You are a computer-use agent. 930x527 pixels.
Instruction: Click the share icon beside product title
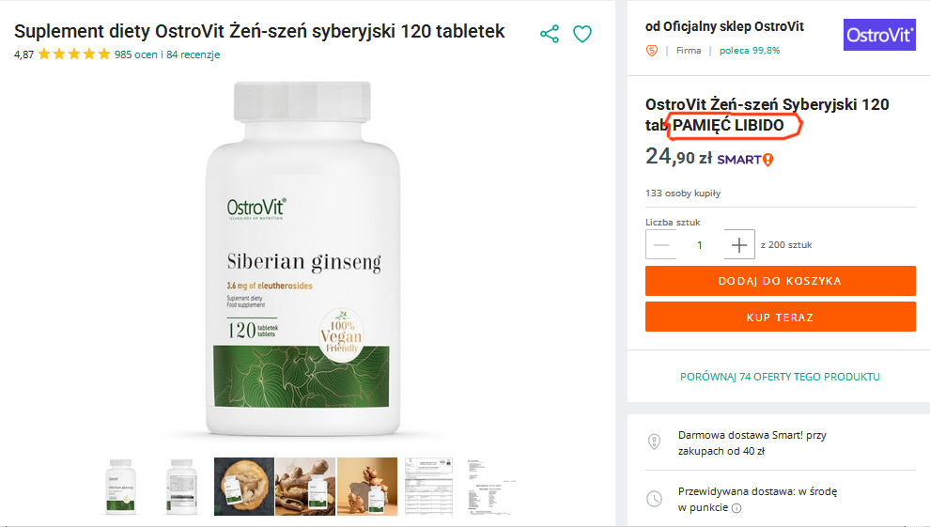point(550,34)
